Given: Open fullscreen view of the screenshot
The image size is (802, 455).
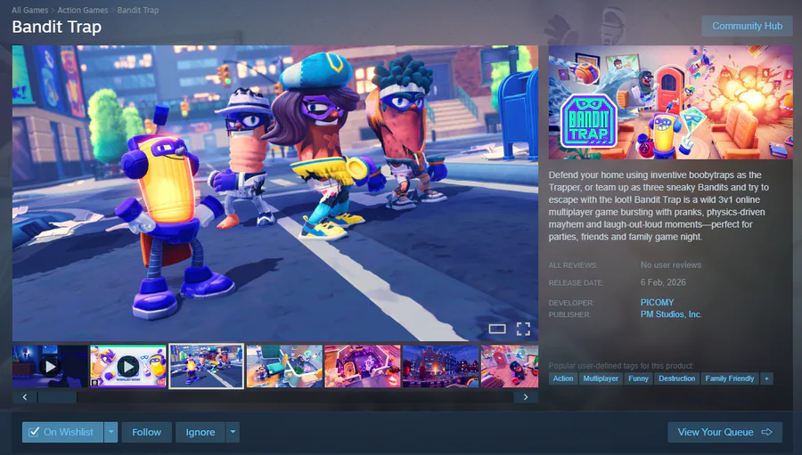Looking at the screenshot, I should tap(523, 329).
